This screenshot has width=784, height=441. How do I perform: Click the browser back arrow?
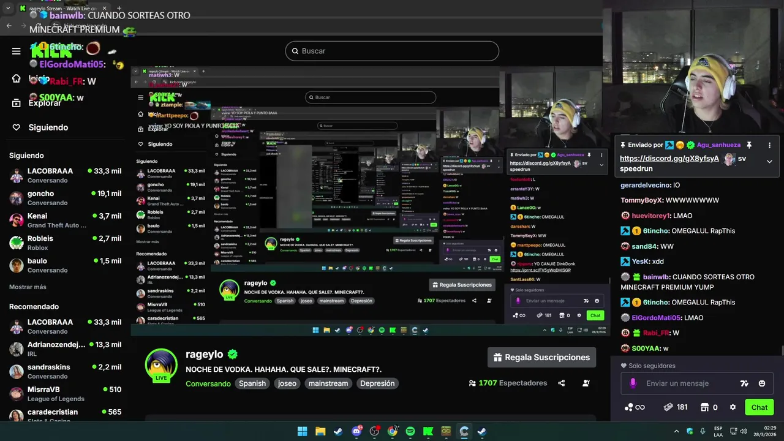tap(9, 26)
